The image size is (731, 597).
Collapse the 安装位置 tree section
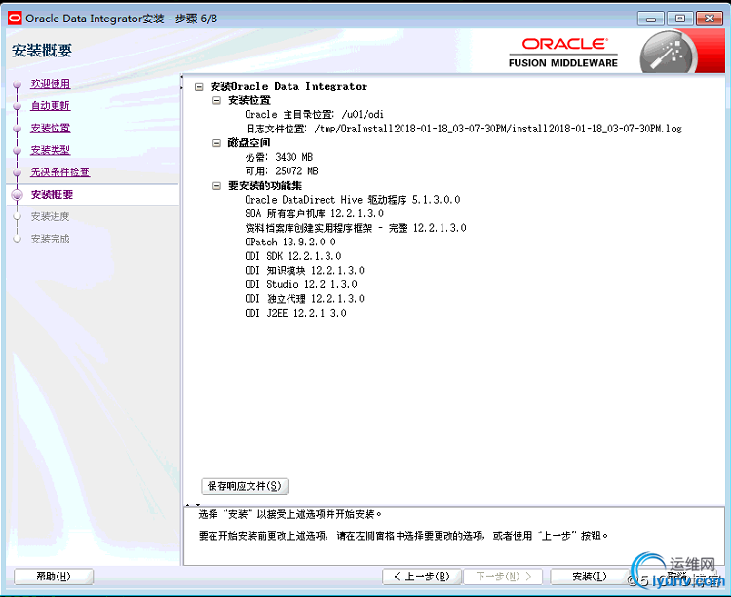point(216,100)
